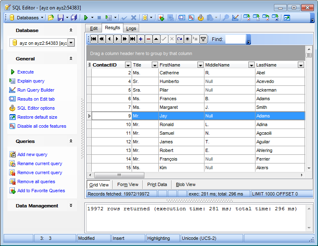Click the Explain query toolbar icon
This screenshot has height=246, width=318.
tap(109, 18)
